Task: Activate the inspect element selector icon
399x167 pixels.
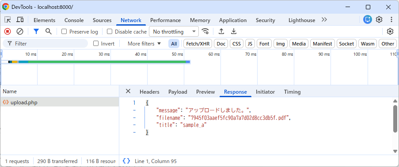Action: click(x=8, y=20)
